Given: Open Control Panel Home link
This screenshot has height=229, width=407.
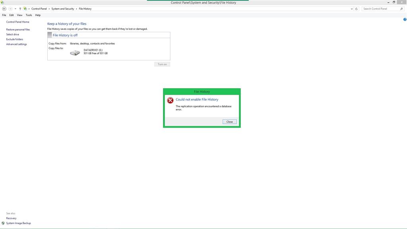Looking at the screenshot, I should pos(17,22).
